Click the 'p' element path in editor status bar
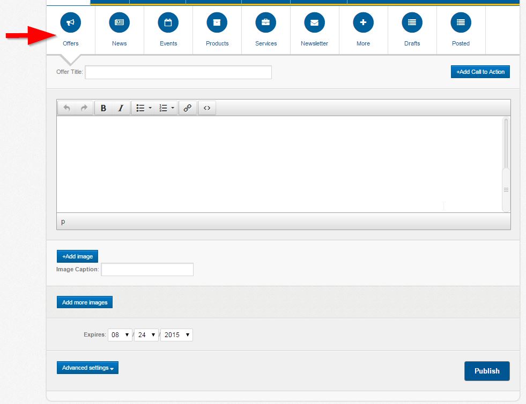This screenshot has width=526, height=404. [x=63, y=222]
